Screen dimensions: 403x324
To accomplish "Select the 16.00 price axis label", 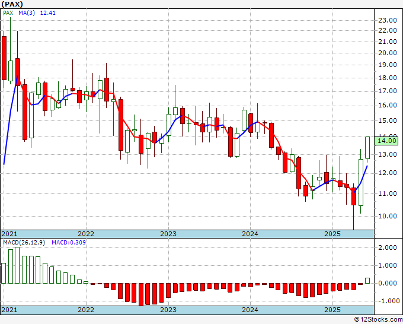I will click(388, 105).
